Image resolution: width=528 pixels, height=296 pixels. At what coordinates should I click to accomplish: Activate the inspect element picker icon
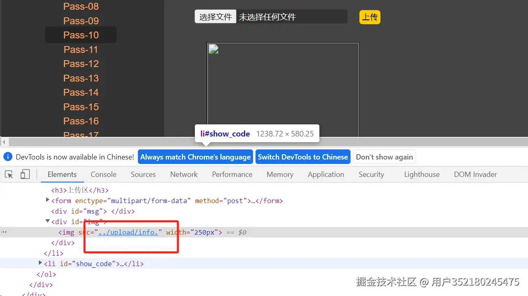click(x=9, y=174)
